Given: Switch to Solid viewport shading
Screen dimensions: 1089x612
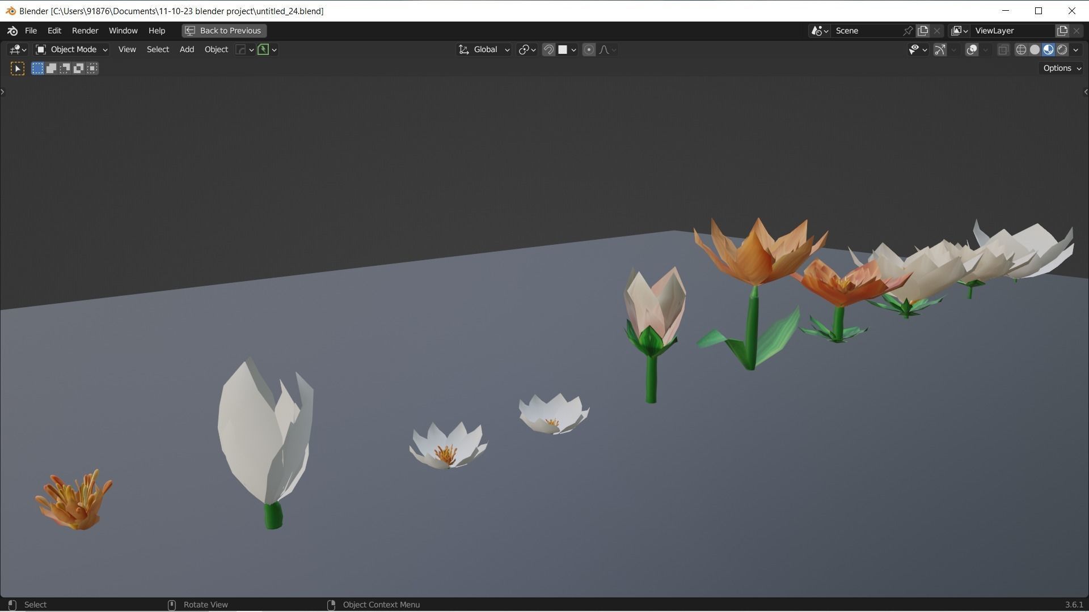Looking at the screenshot, I should pyautogui.click(x=1035, y=50).
